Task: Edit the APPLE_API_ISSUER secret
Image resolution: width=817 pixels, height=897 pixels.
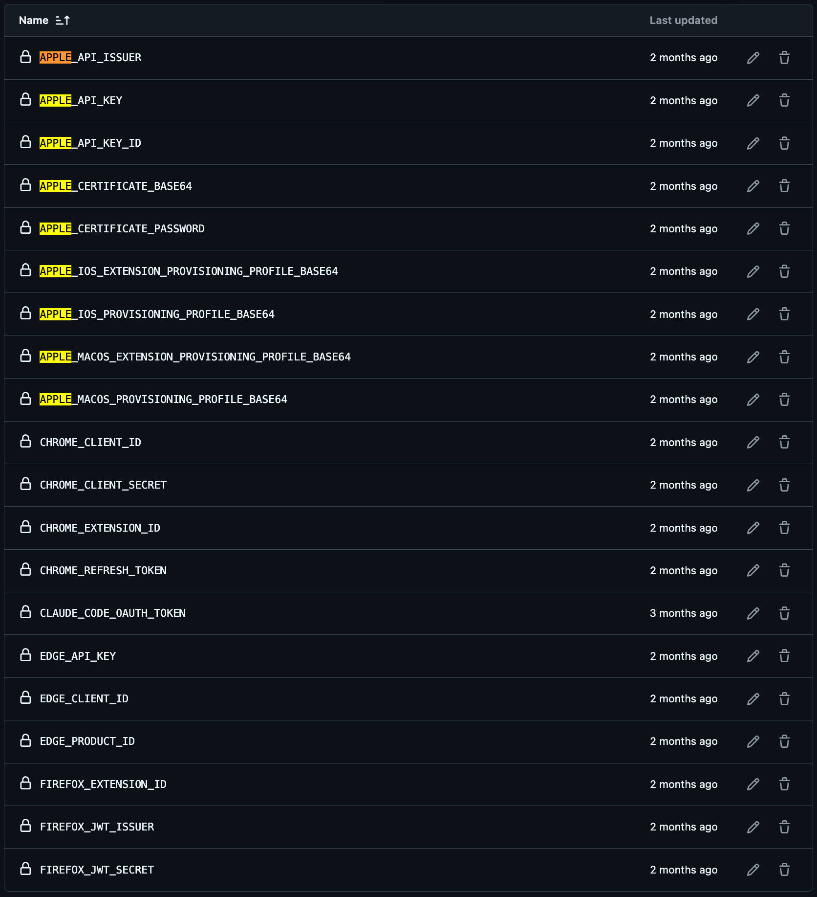Action: tap(753, 58)
